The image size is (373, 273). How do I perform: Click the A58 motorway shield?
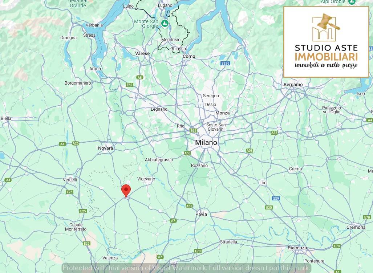pyautogui.click(x=250, y=150)
